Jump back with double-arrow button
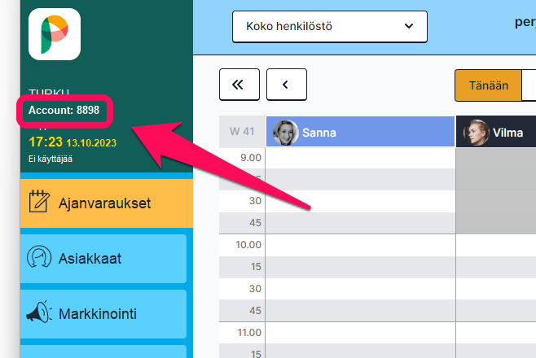This screenshot has width=536, height=358. pos(239,84)
